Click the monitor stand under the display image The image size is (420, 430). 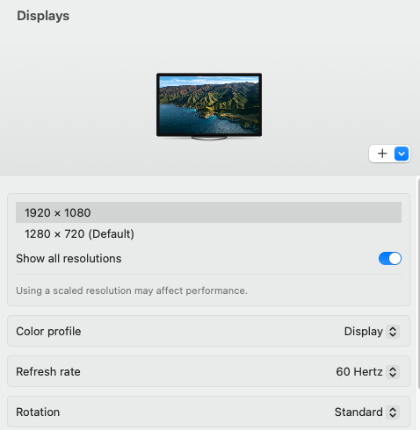click(x=209, y=138)
